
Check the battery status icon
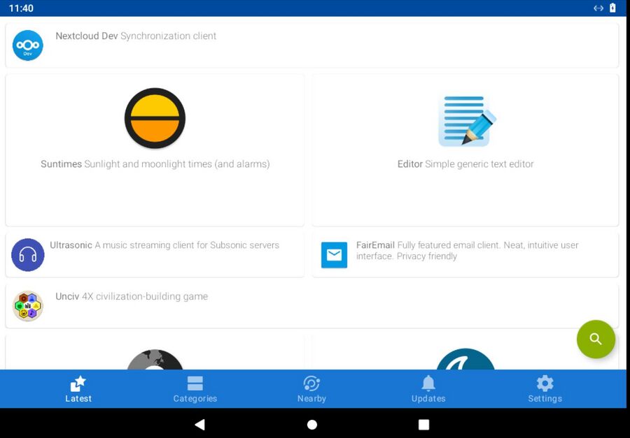point(612,8)
